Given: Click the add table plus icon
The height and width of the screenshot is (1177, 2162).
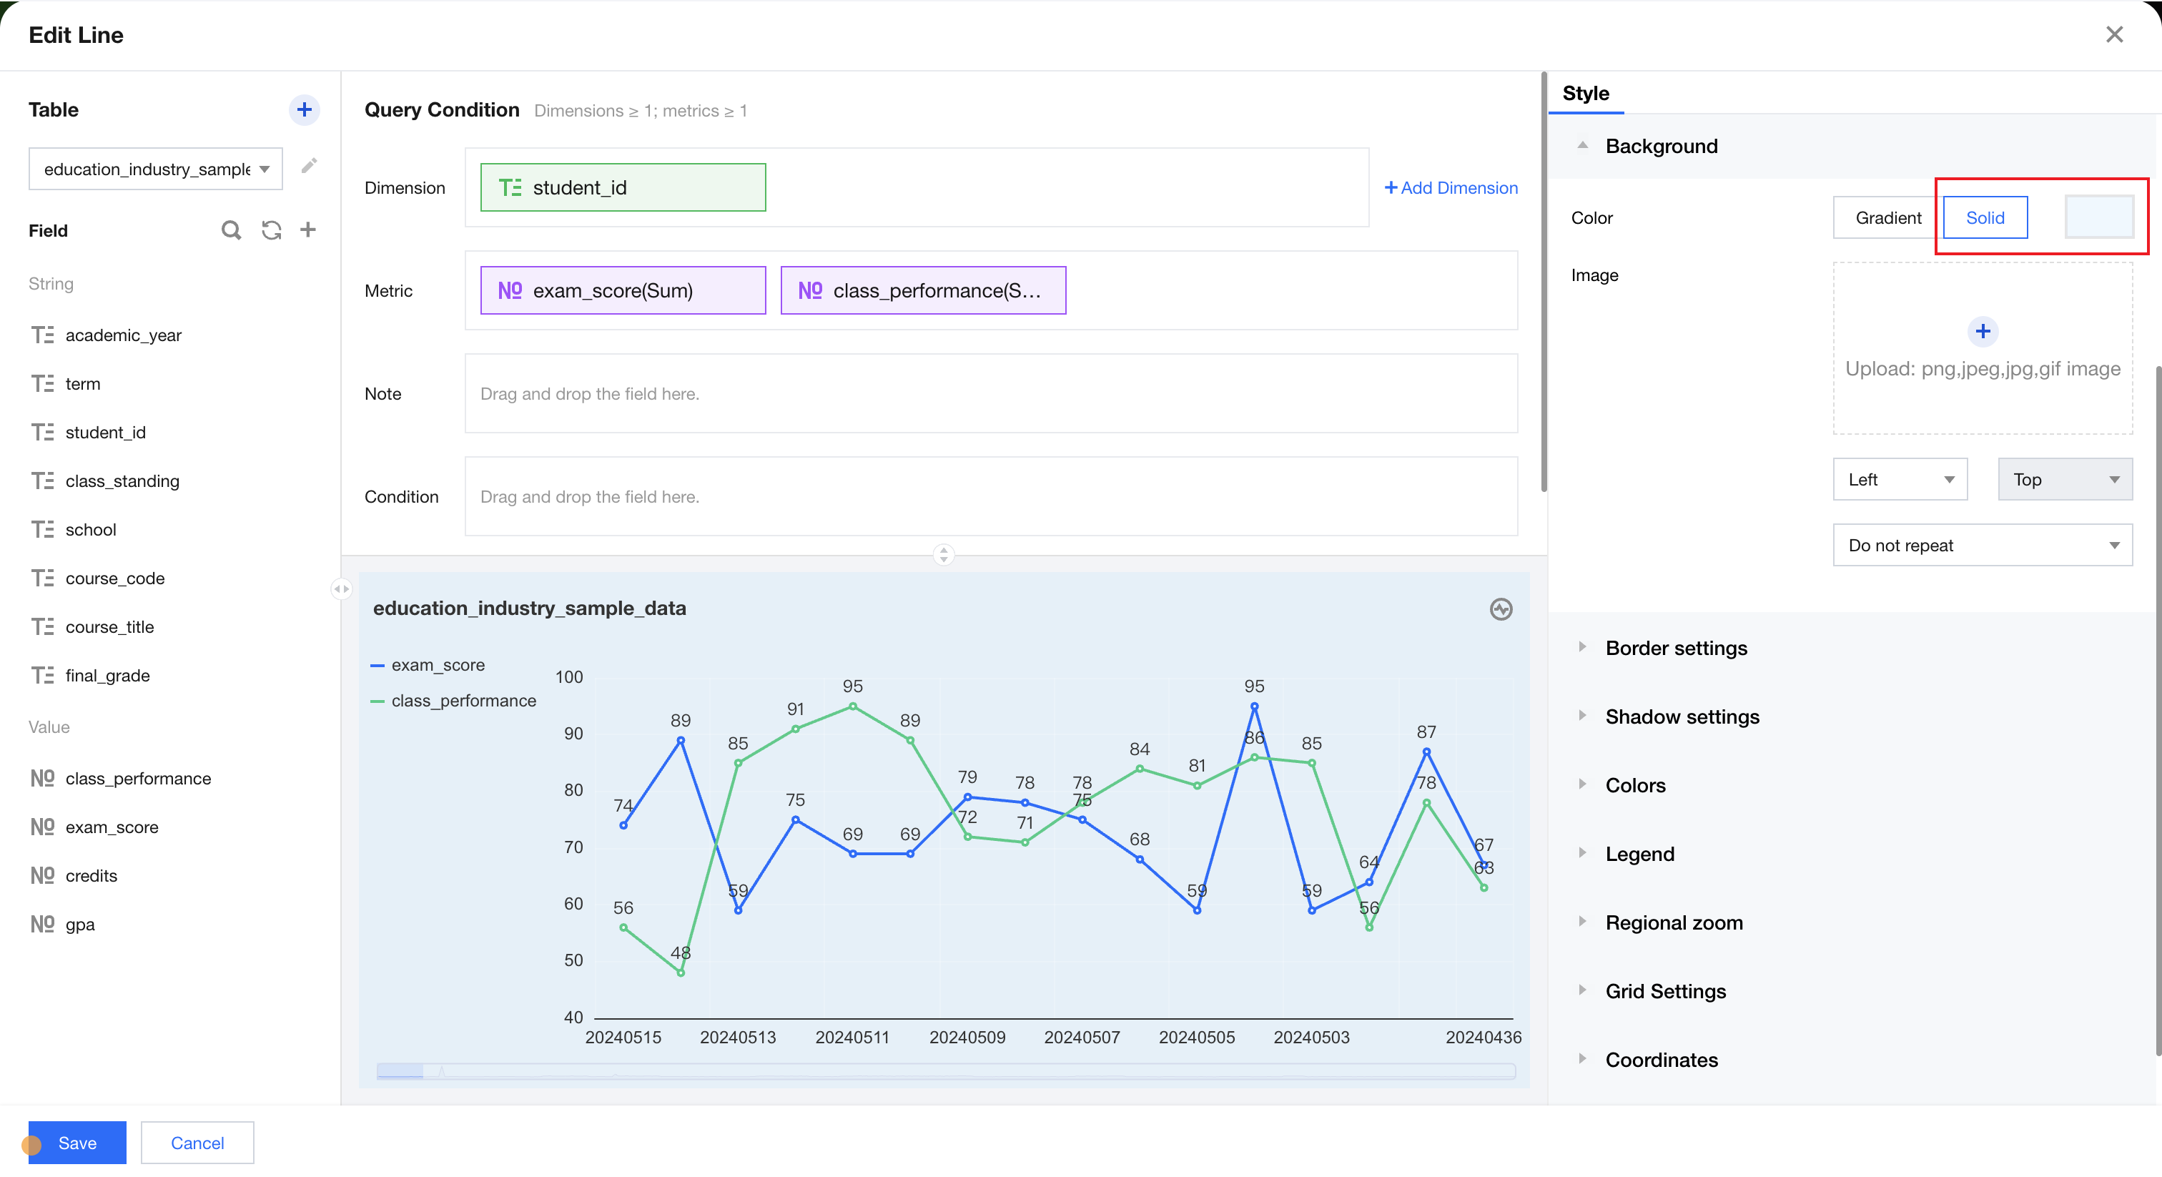Looking at the screenshot, I should [x=304, y=109].
